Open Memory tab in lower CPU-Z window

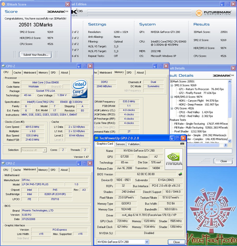(43, 170)
